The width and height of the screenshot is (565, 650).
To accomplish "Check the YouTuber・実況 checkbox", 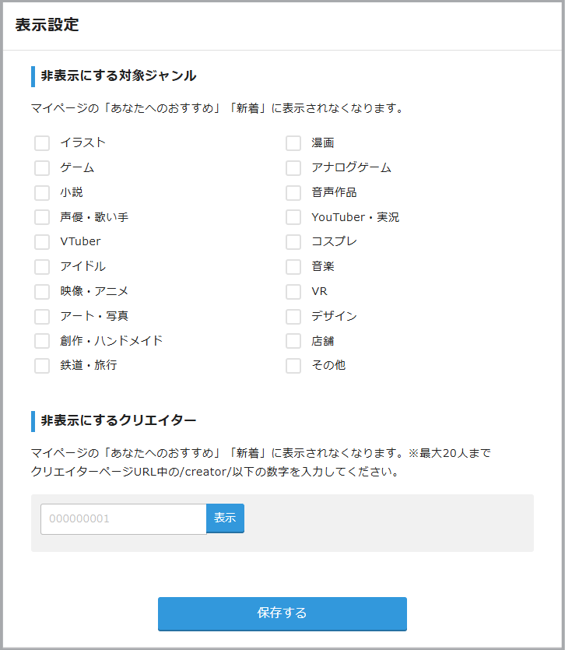I will pyautogui.click(x=293, y=218).
